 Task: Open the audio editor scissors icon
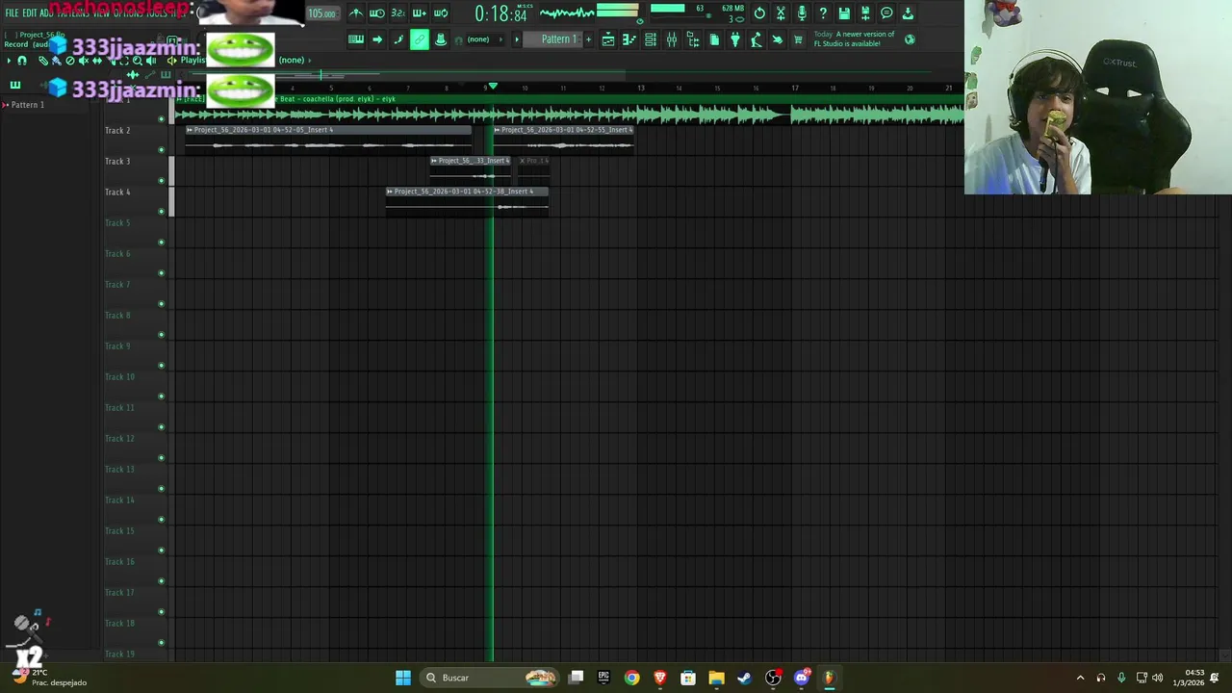pos(781,13)
